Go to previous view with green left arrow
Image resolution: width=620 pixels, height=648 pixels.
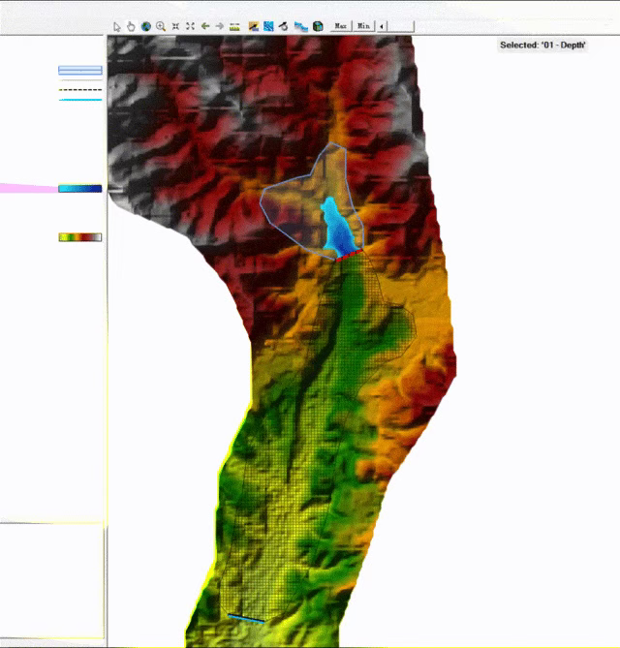click(204, 26)
